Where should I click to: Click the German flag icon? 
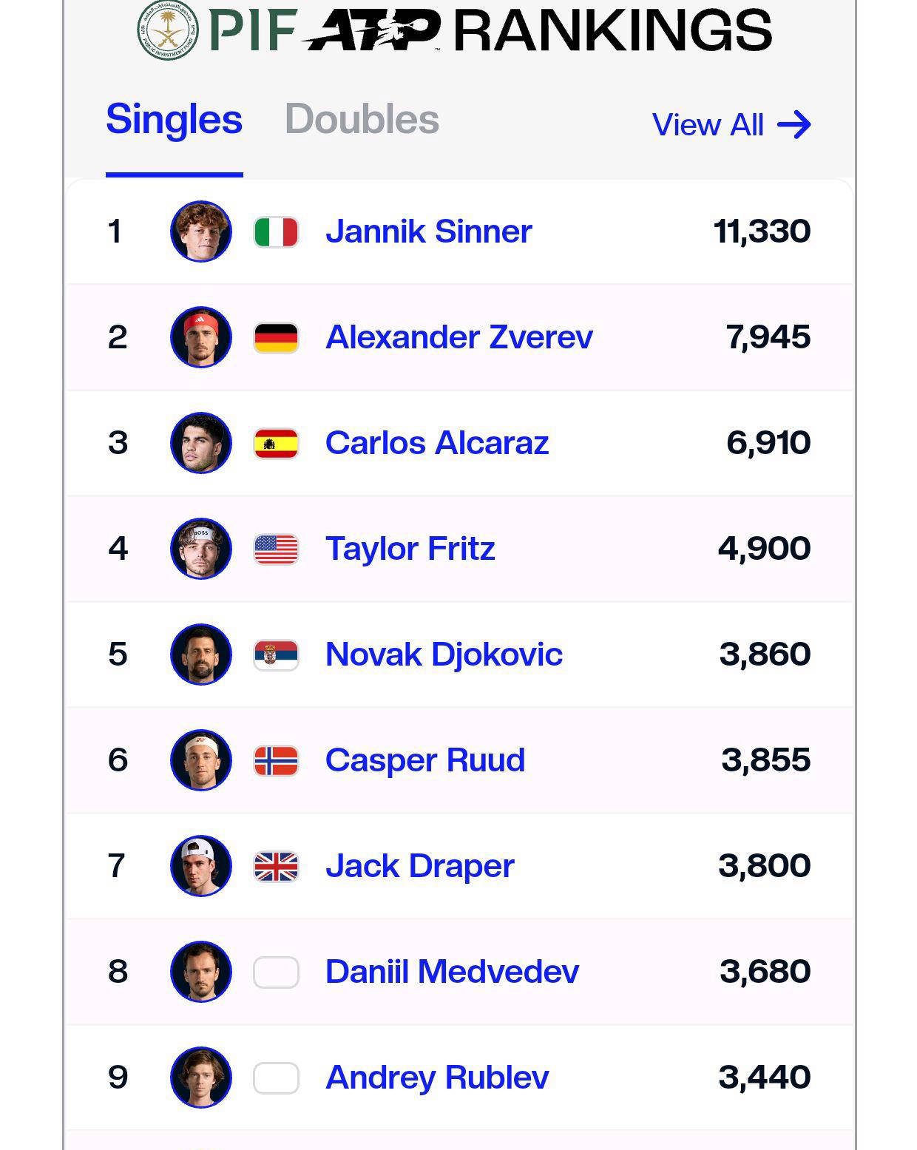coord(276,338)
